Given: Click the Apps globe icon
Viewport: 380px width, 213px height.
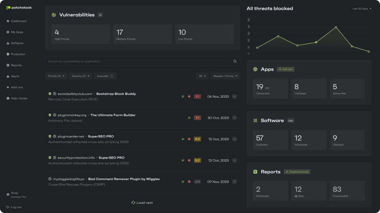Looking at the screenshot, I should point(255,69).
